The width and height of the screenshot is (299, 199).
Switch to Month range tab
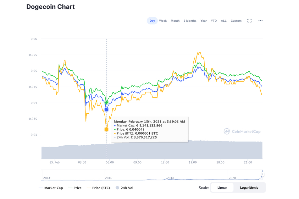tap(175, 21)
